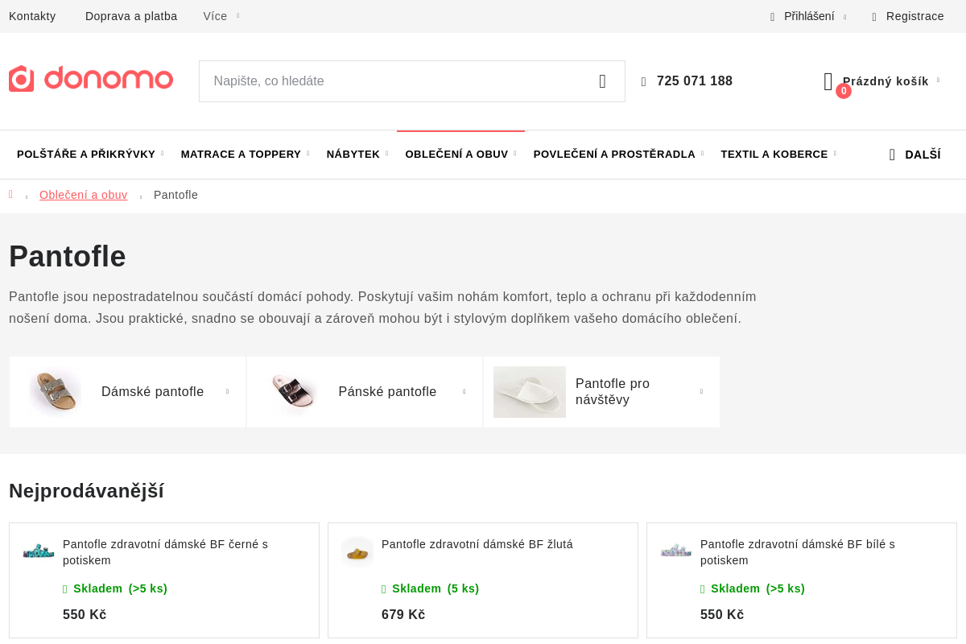966x644 pixels.
Task: Open the Nábytek menu
Action: pyautogui.click(x=356, y=155)
